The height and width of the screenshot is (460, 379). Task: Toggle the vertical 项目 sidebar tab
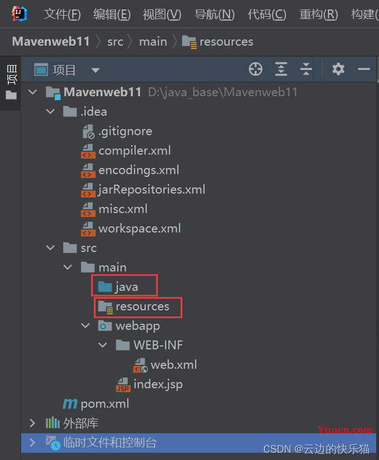pyautogui.click(x=12, y=83)
